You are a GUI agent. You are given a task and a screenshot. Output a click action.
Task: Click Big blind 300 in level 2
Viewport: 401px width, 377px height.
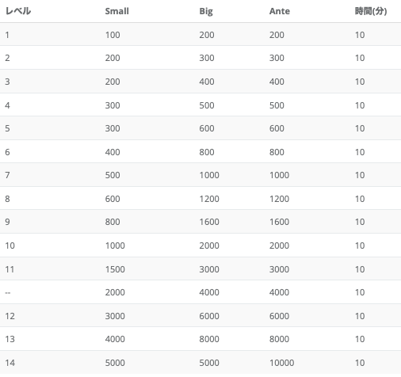click(x=207, y=58)
